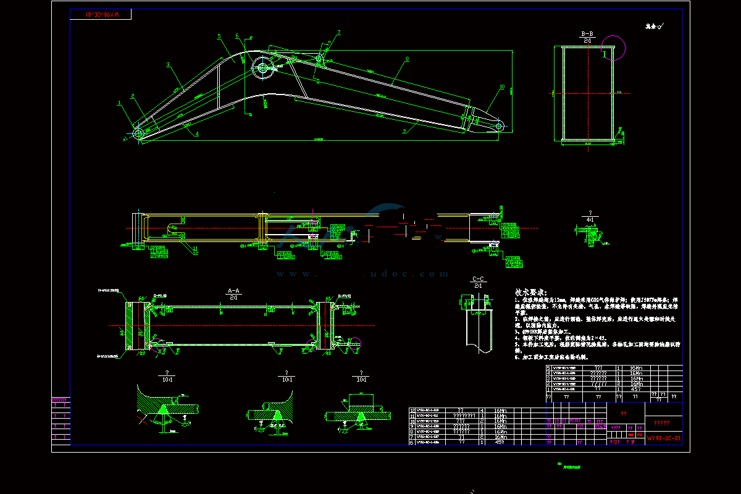The width and height of the screenshot is (741, 494).
Task: Click the red drawing number WY98-0C-01 in title block
Action: [x=664, y=438]
